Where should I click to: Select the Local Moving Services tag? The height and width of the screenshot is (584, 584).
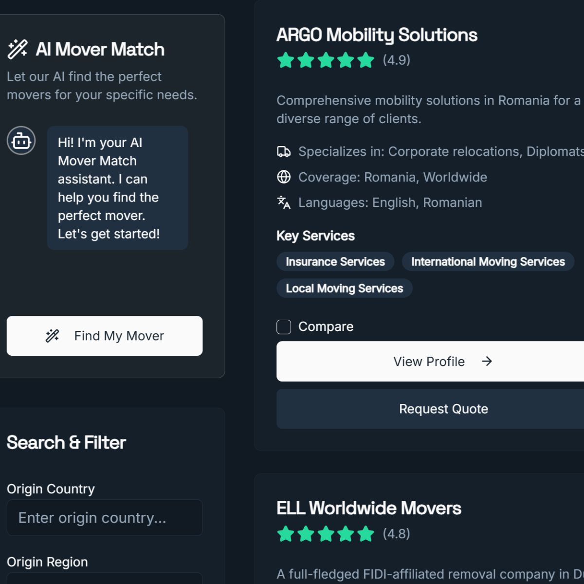(345, 288)
